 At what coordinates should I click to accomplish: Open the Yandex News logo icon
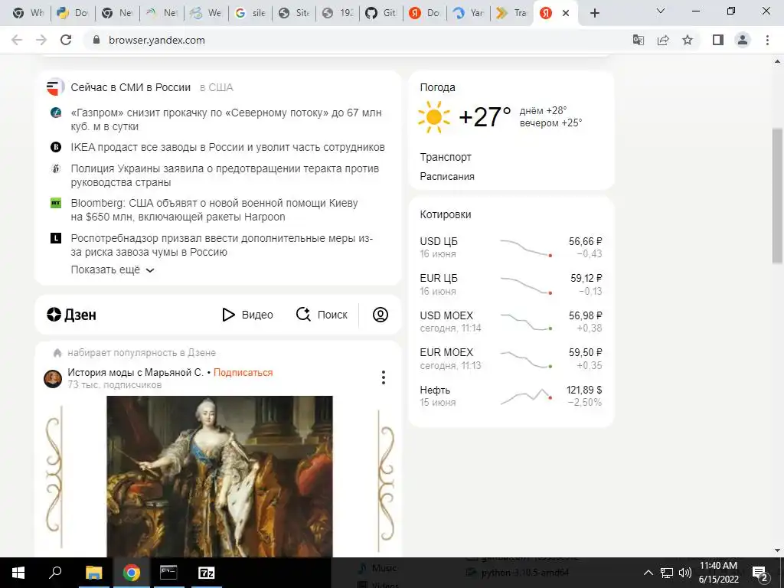55,87
